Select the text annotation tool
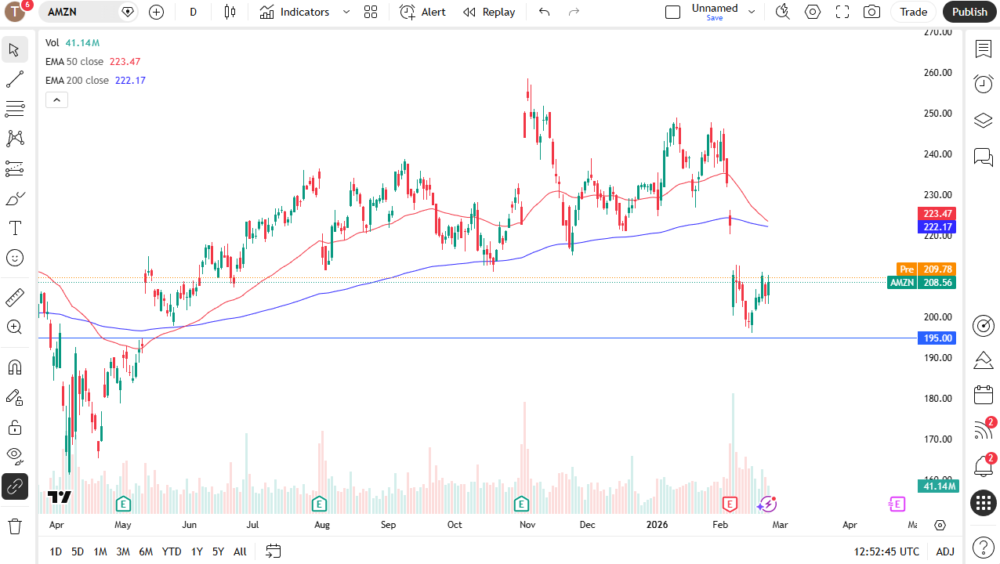 pos(14,228)
